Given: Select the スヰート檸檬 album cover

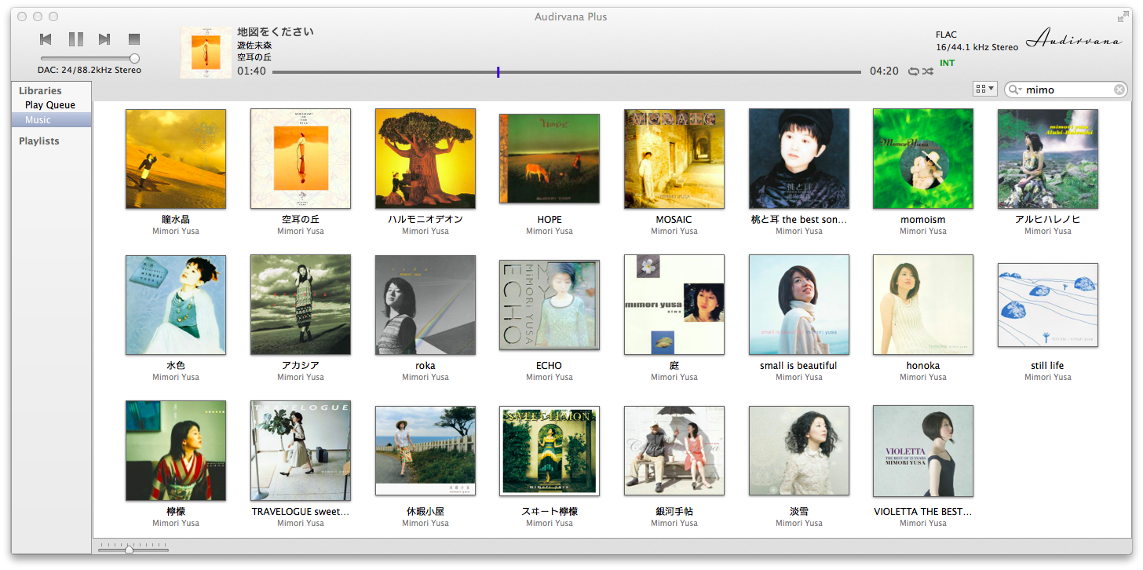Looking at the screenshot, I should click(x=550, y=451).
